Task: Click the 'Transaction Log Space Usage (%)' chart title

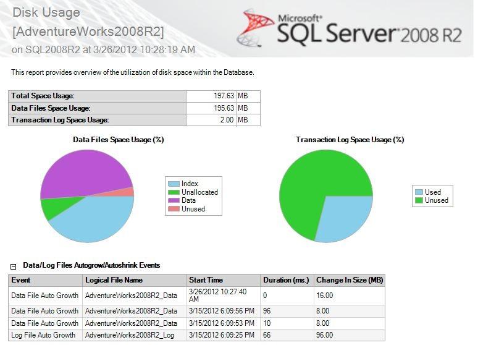Action: (350, 140)
